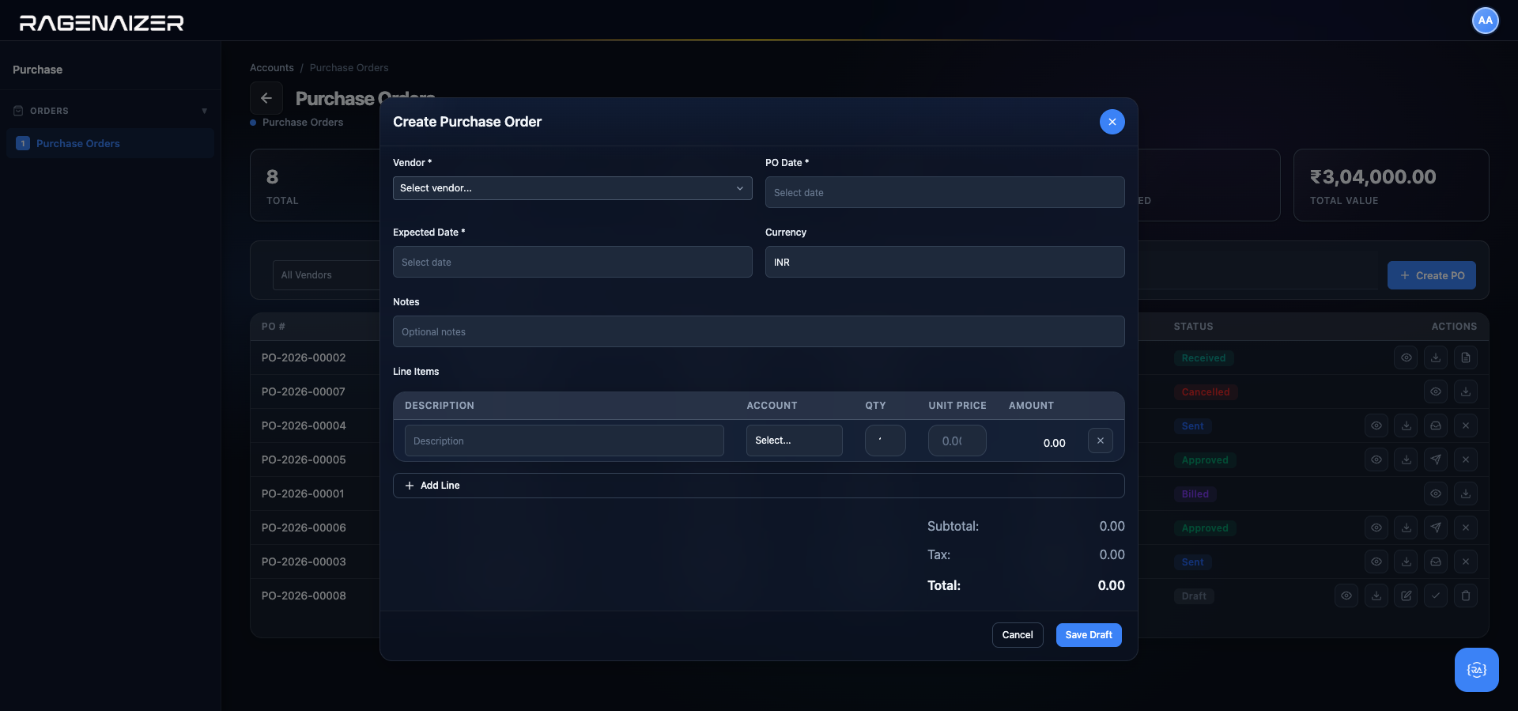Download PO-2026-00004
This screenshot has width=1518, height=711.
[x=1407, y=425]
